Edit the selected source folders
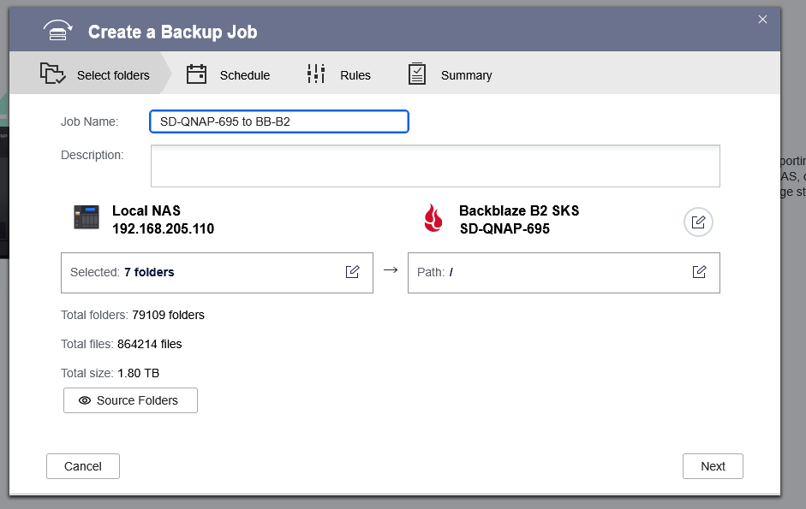Image resolution: width=806 pixels, height=509 pixels. tap(352, 272)
